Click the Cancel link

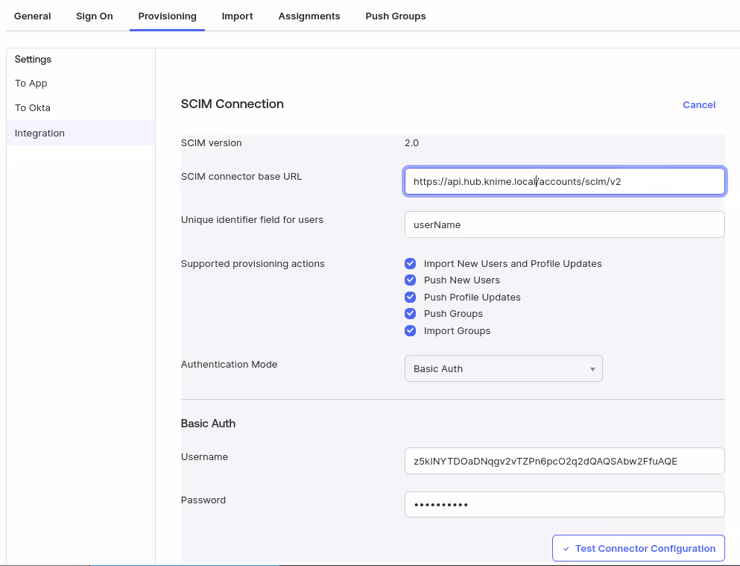coord(698,104)
